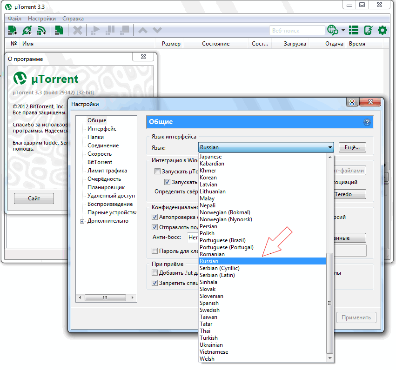396x370 pixels.
Task: Click settings tree horizontal scrollbar thumb
Action: tap(105, 297)
